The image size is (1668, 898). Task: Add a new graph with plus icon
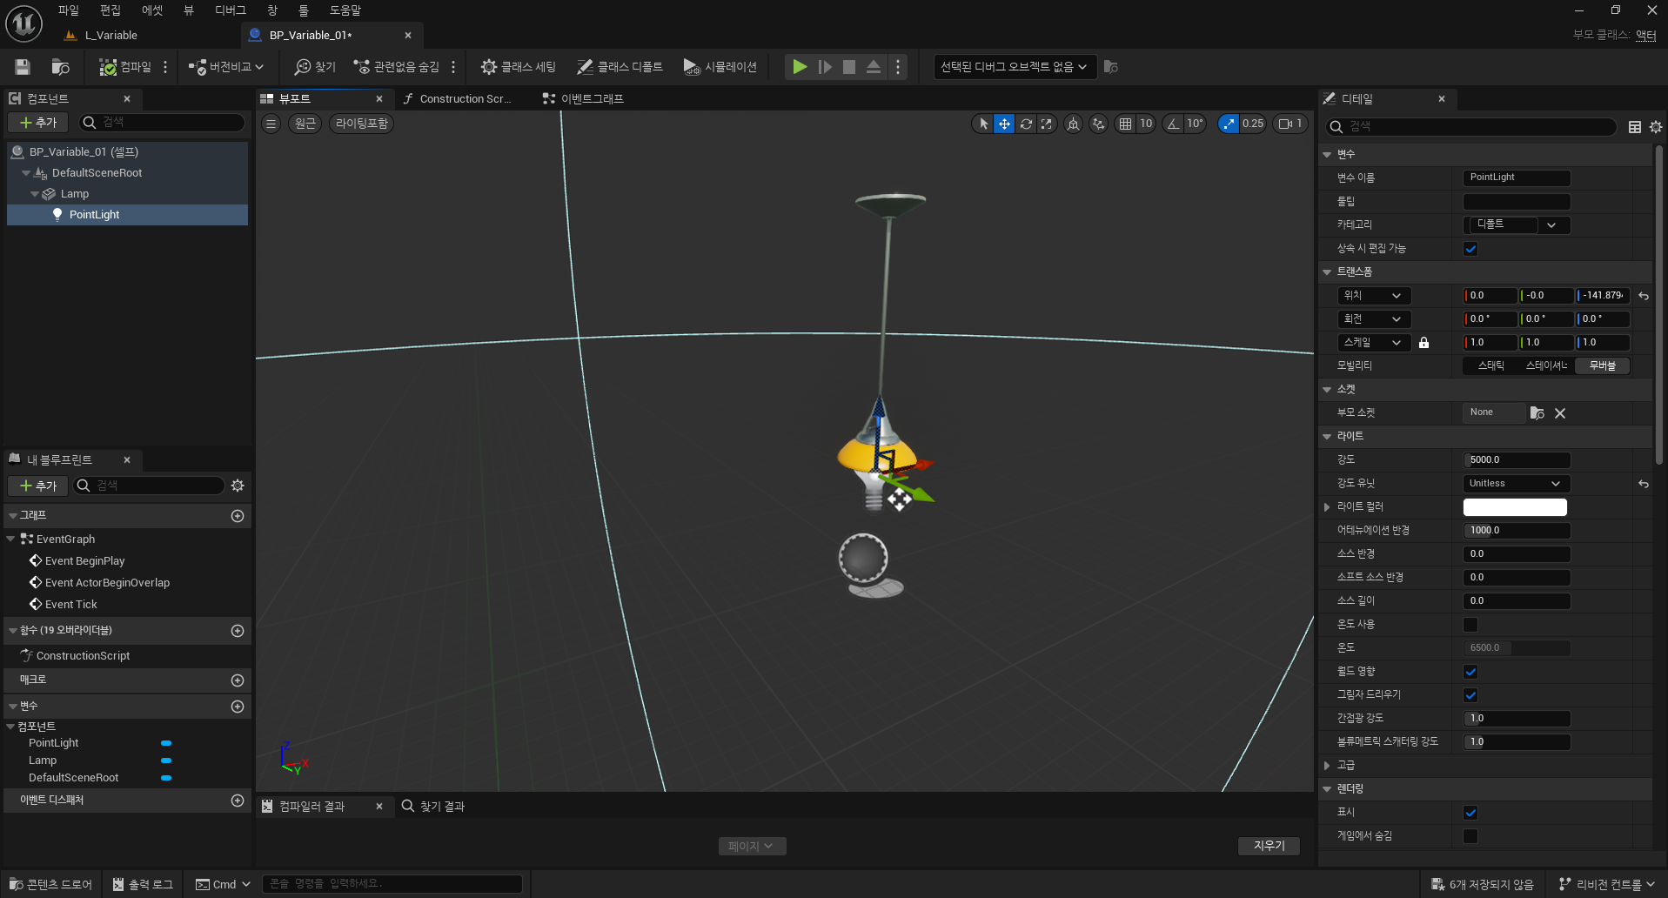tap(238, 516)
